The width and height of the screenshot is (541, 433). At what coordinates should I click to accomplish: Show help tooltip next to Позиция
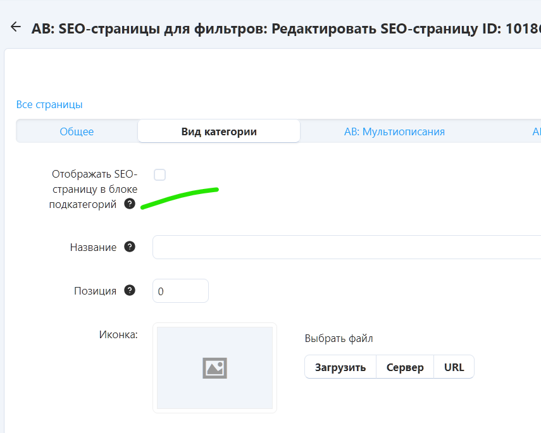[129, 290]
